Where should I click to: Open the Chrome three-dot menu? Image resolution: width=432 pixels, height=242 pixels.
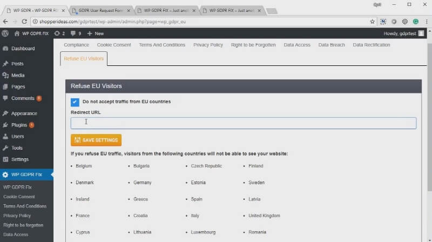(x=427, y=22)
